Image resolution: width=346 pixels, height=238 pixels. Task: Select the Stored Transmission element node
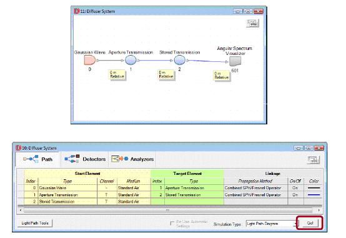[x=180, y=60]
